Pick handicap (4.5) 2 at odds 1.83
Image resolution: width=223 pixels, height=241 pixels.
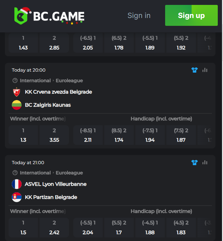181,228
